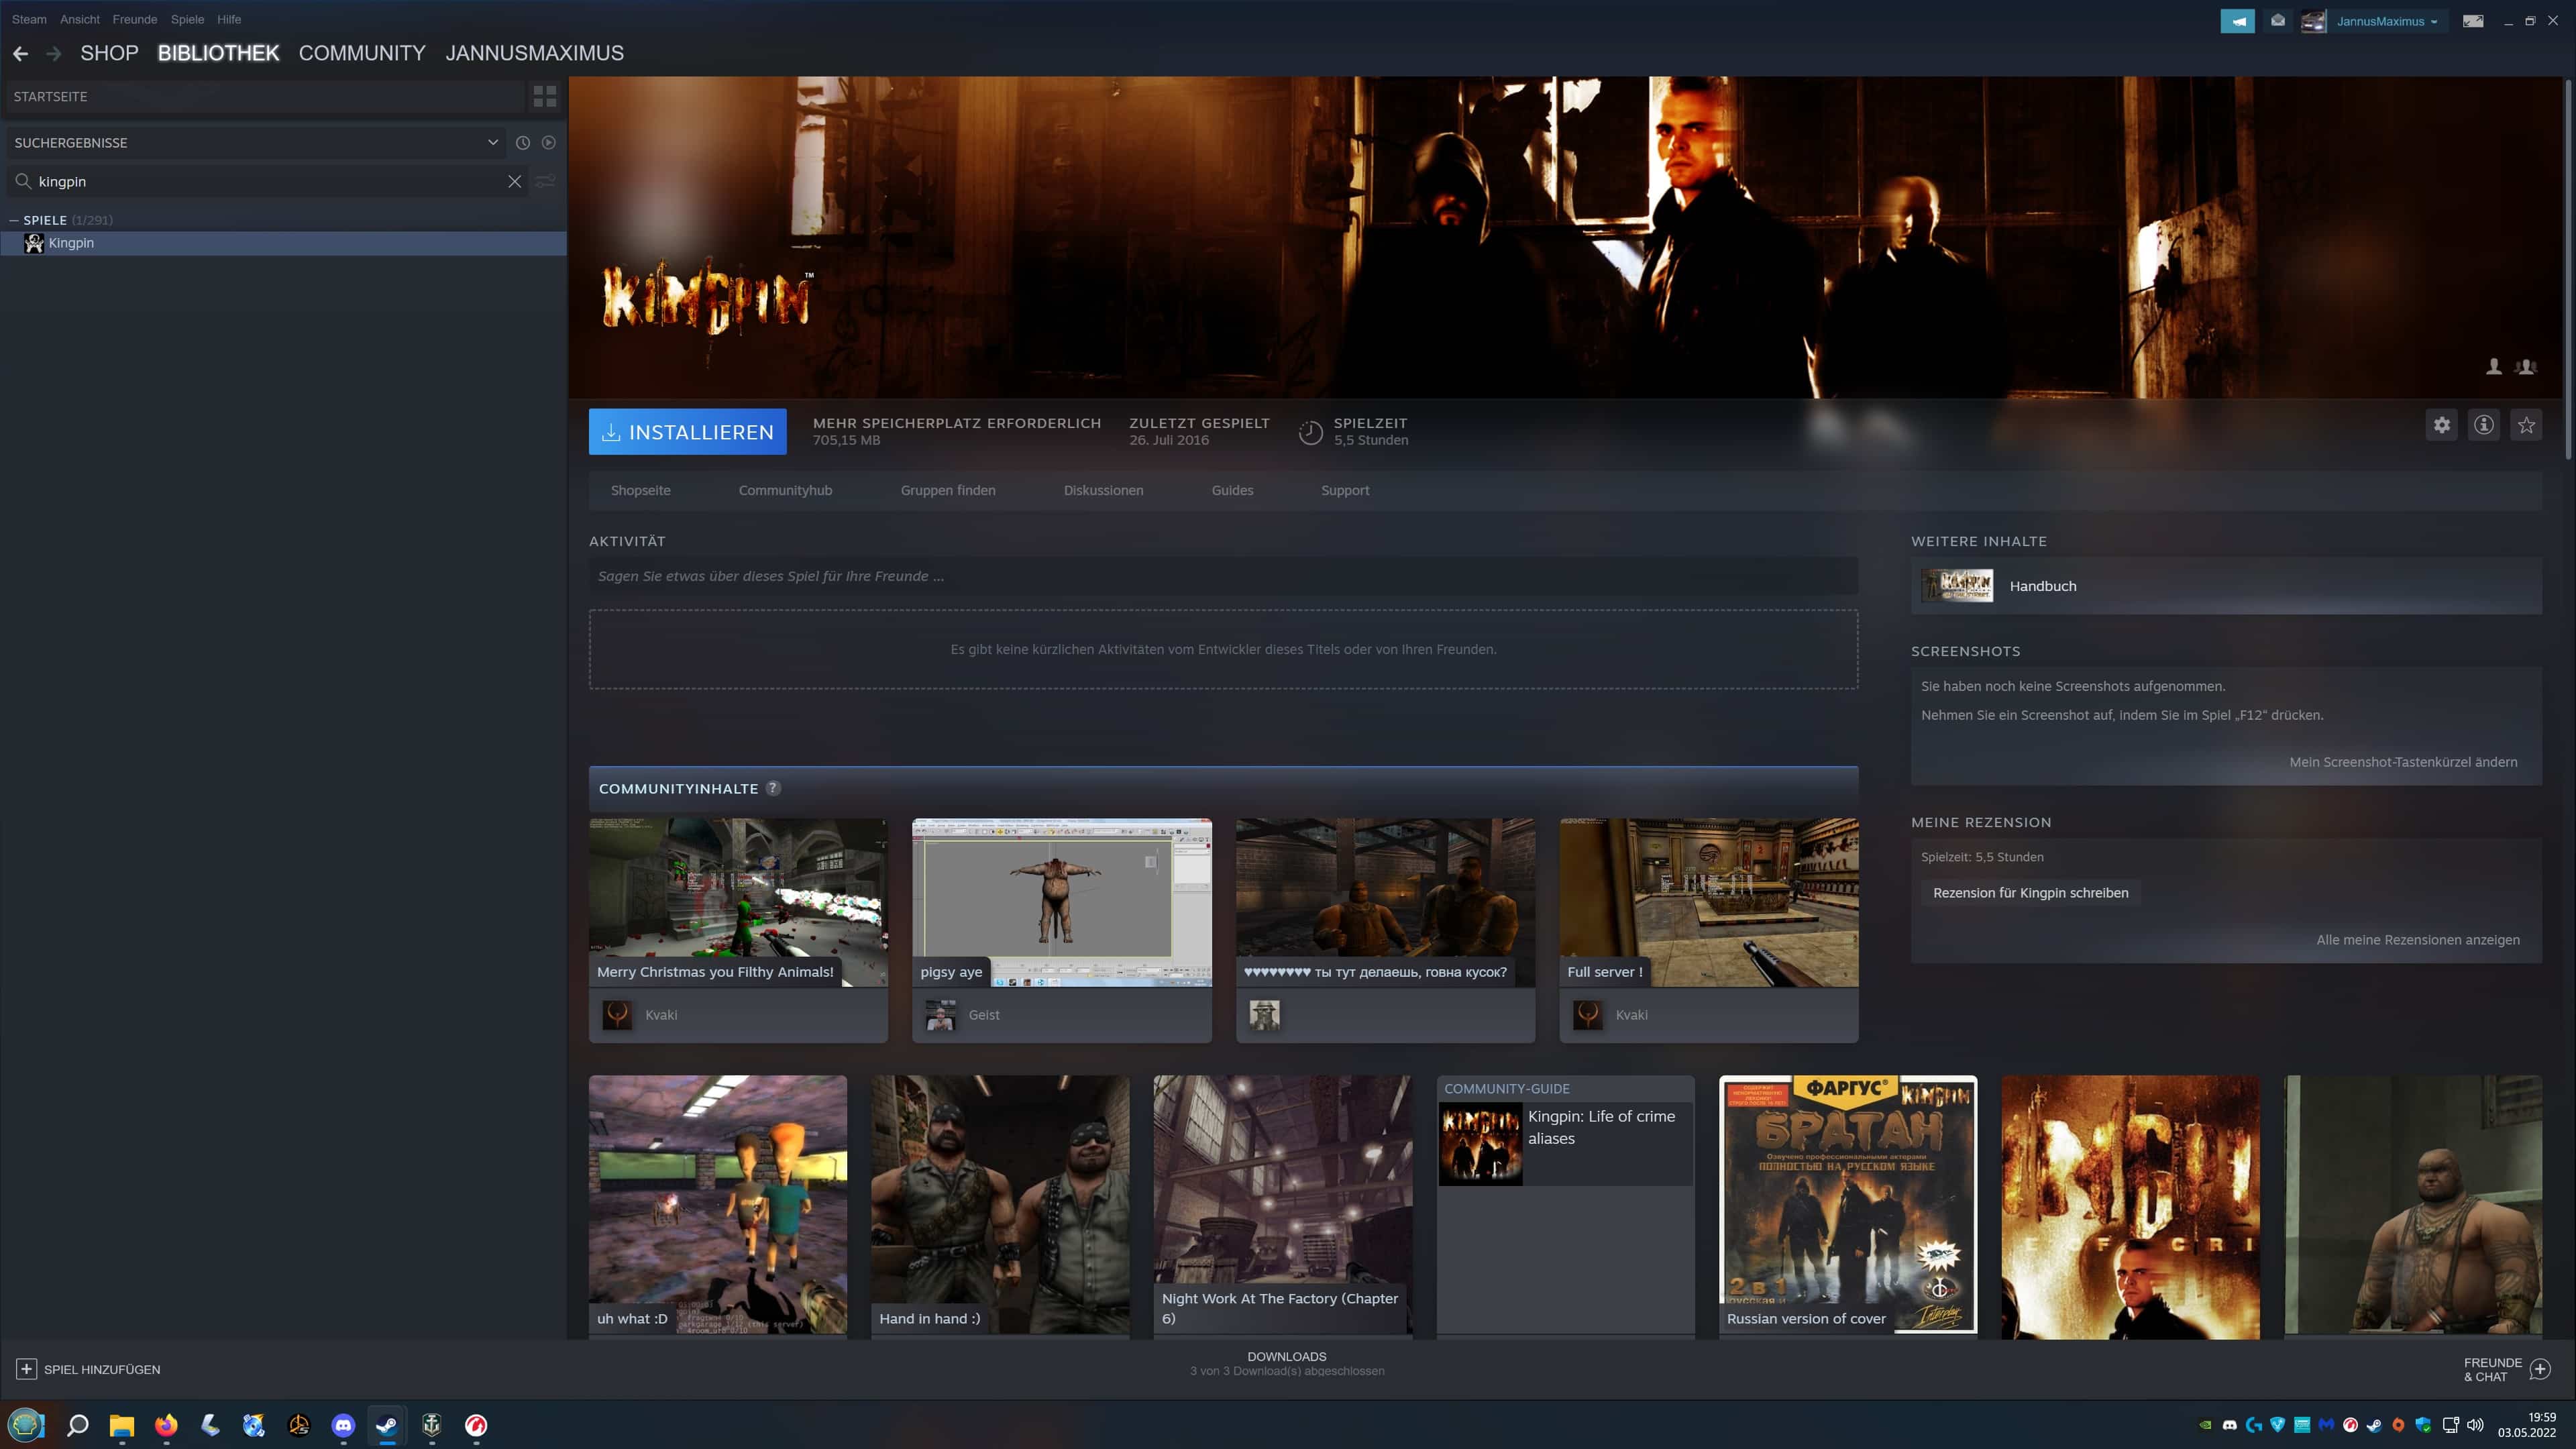Click the friends group icon on banner
Image resolution: width=2576 pixels, height=1449 pixels.
pyautogui.click(x=2526, y=367)
